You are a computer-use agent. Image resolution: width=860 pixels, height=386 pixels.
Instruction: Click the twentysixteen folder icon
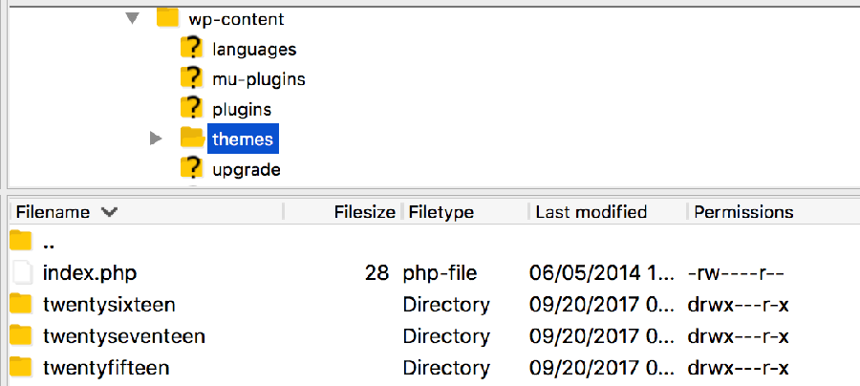point(21,305)
